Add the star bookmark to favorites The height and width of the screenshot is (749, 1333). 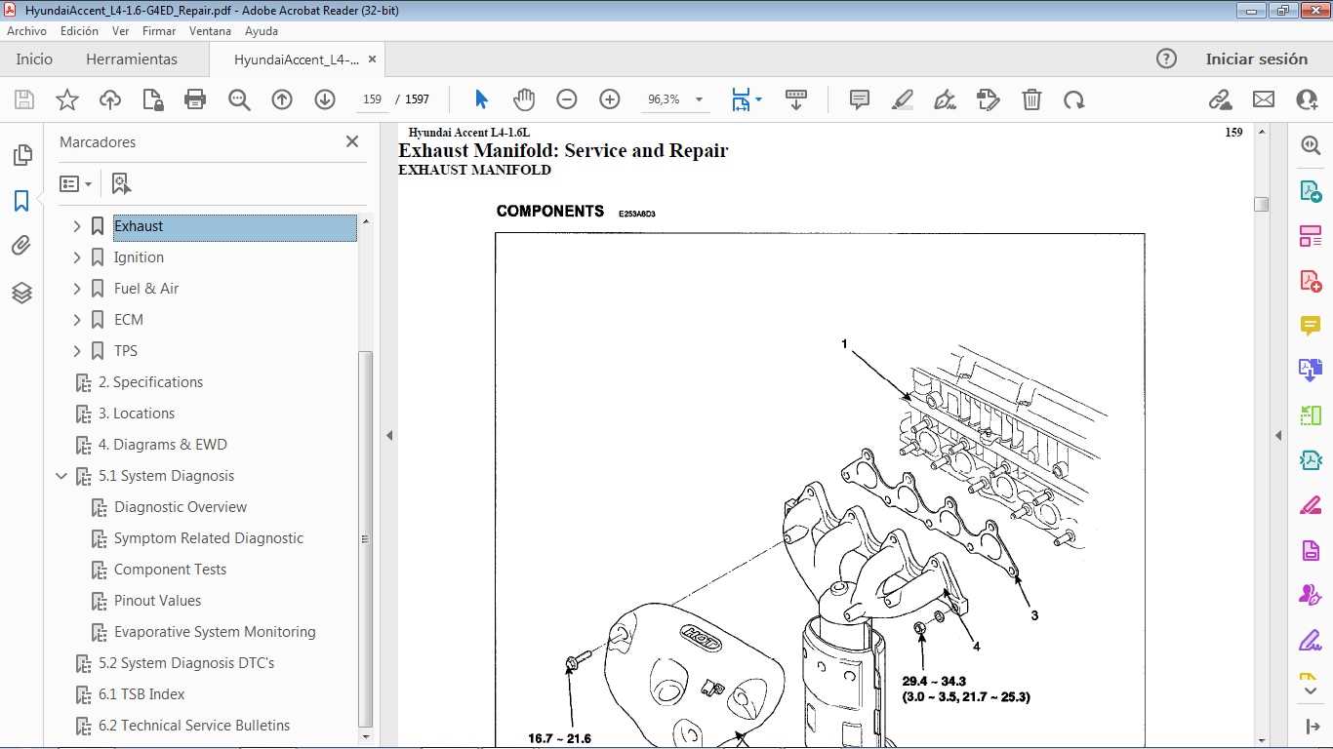[67, 99]
